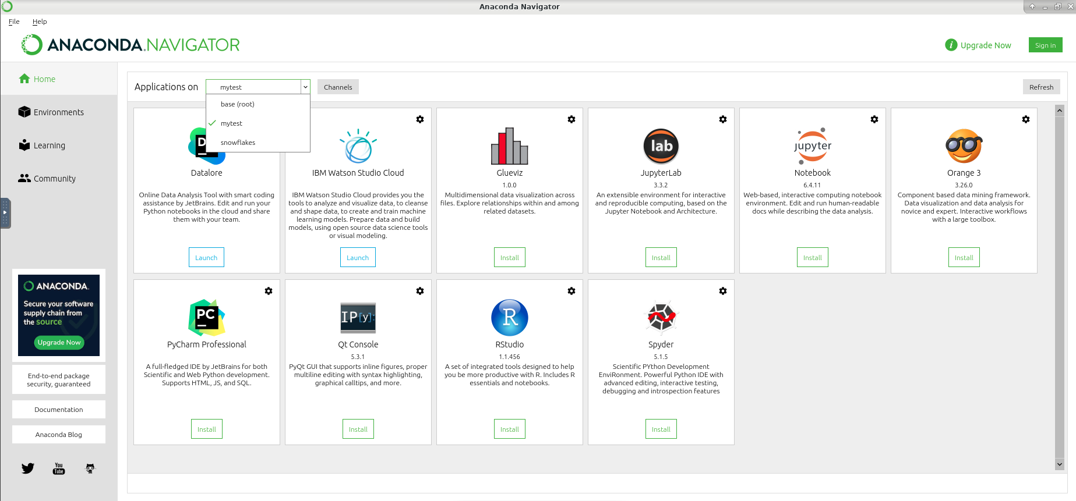
Task: Click the Sign in button
Action: (x=1045, y=45)
